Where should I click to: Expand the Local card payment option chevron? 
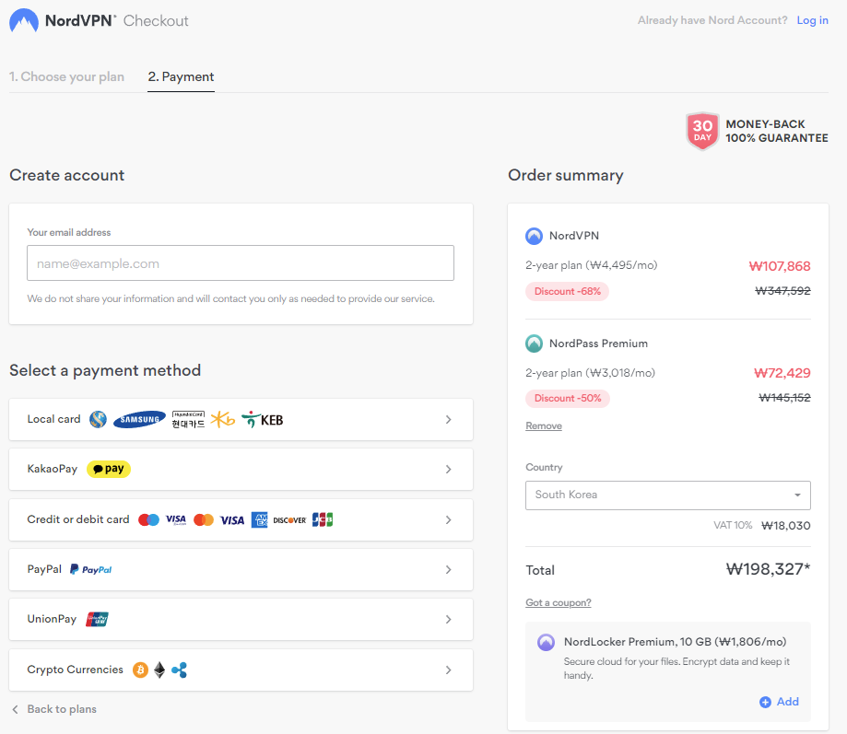click(448, 419)
